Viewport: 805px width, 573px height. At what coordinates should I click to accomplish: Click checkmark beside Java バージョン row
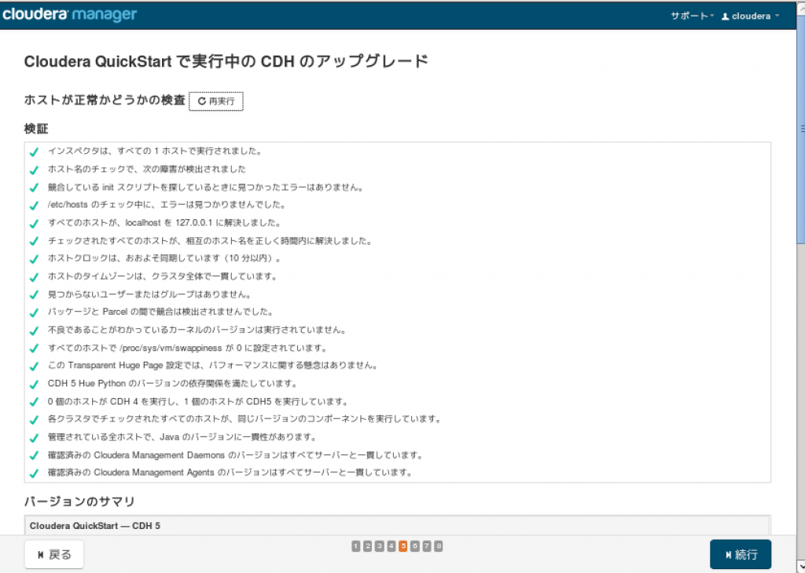(34, 438)
